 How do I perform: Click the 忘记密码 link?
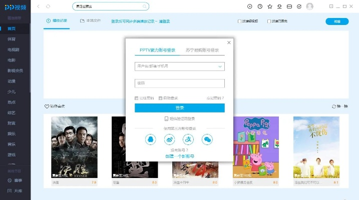pos(215,98)
